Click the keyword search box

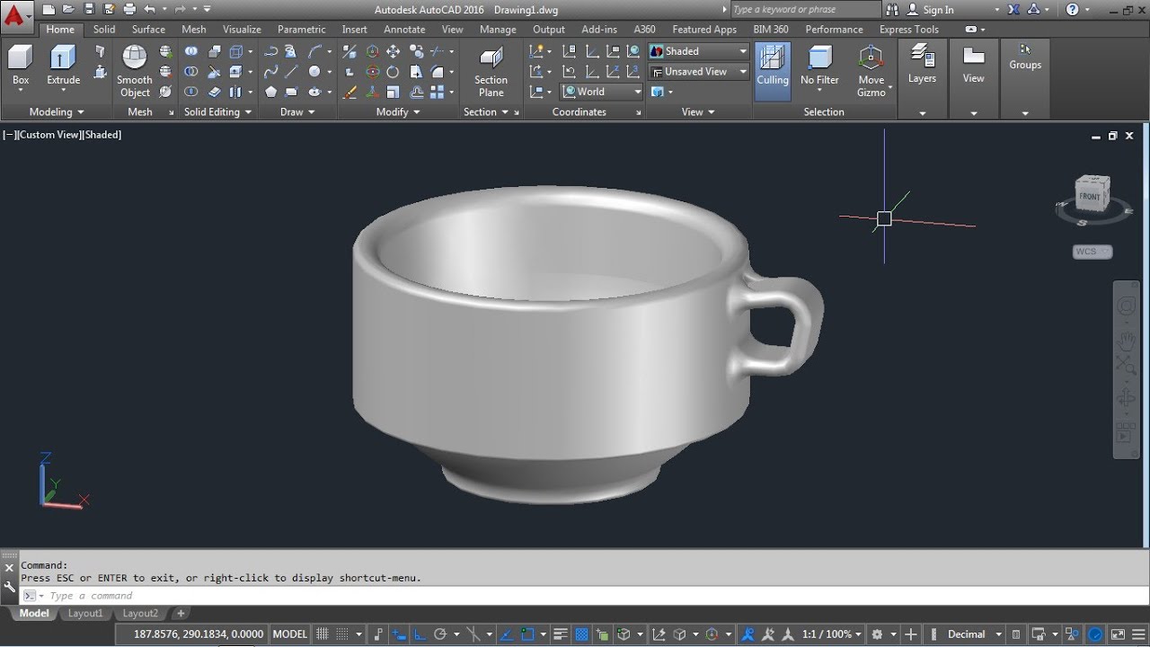805,10
